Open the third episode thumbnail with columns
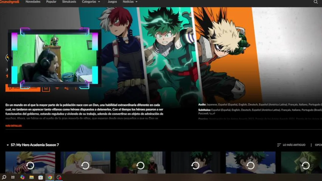 point(140,162)
